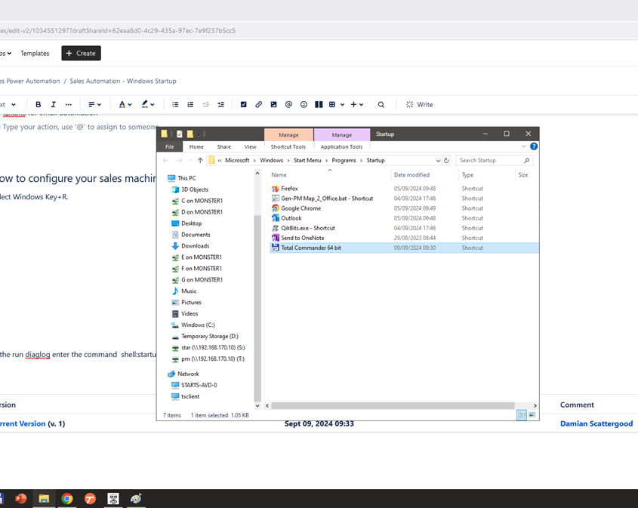The image size is (638, 508).
Task: Insert a link in the editor
Action: tap(259, 104)
